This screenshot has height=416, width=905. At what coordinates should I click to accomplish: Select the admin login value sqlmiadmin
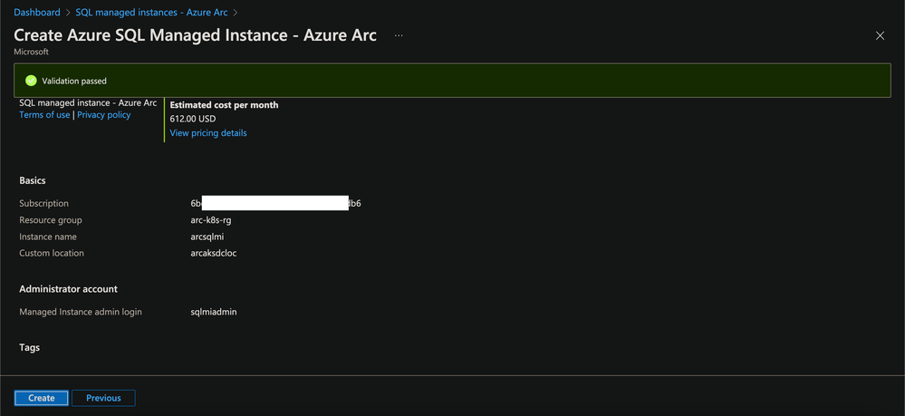pyautogui.click(x=214, y=312)
